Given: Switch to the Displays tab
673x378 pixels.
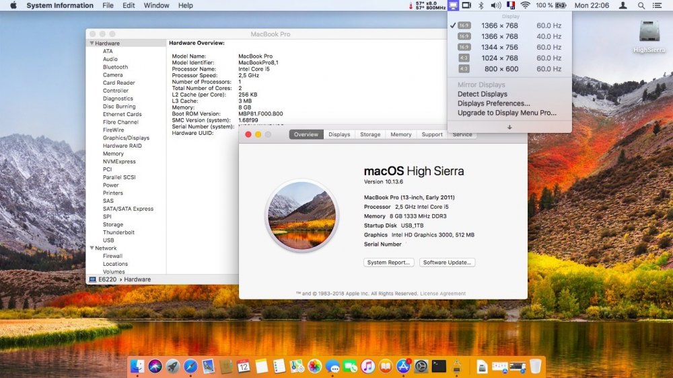Looking at the screenshot, I should click(339, 134).
